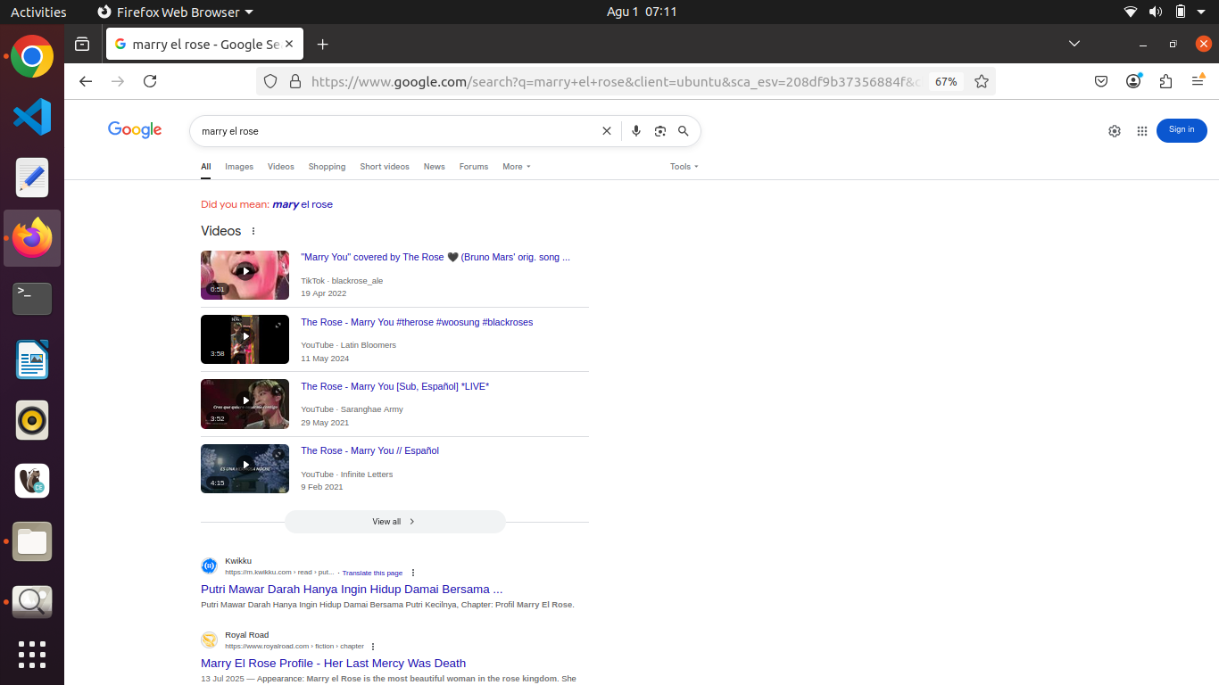Open Visual Studio Code from dock
The height and width of the screenshot is (685, 1219).
[32, 117]
